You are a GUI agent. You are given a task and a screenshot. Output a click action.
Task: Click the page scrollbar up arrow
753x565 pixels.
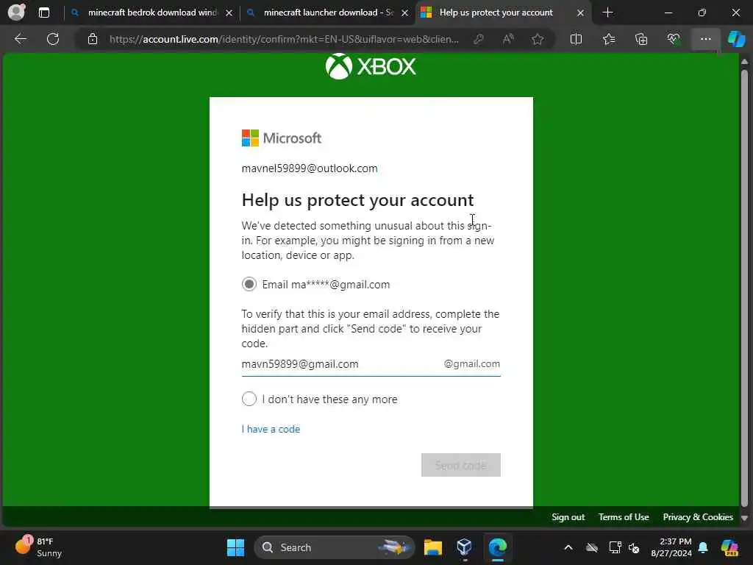click(x=744, y=62)
